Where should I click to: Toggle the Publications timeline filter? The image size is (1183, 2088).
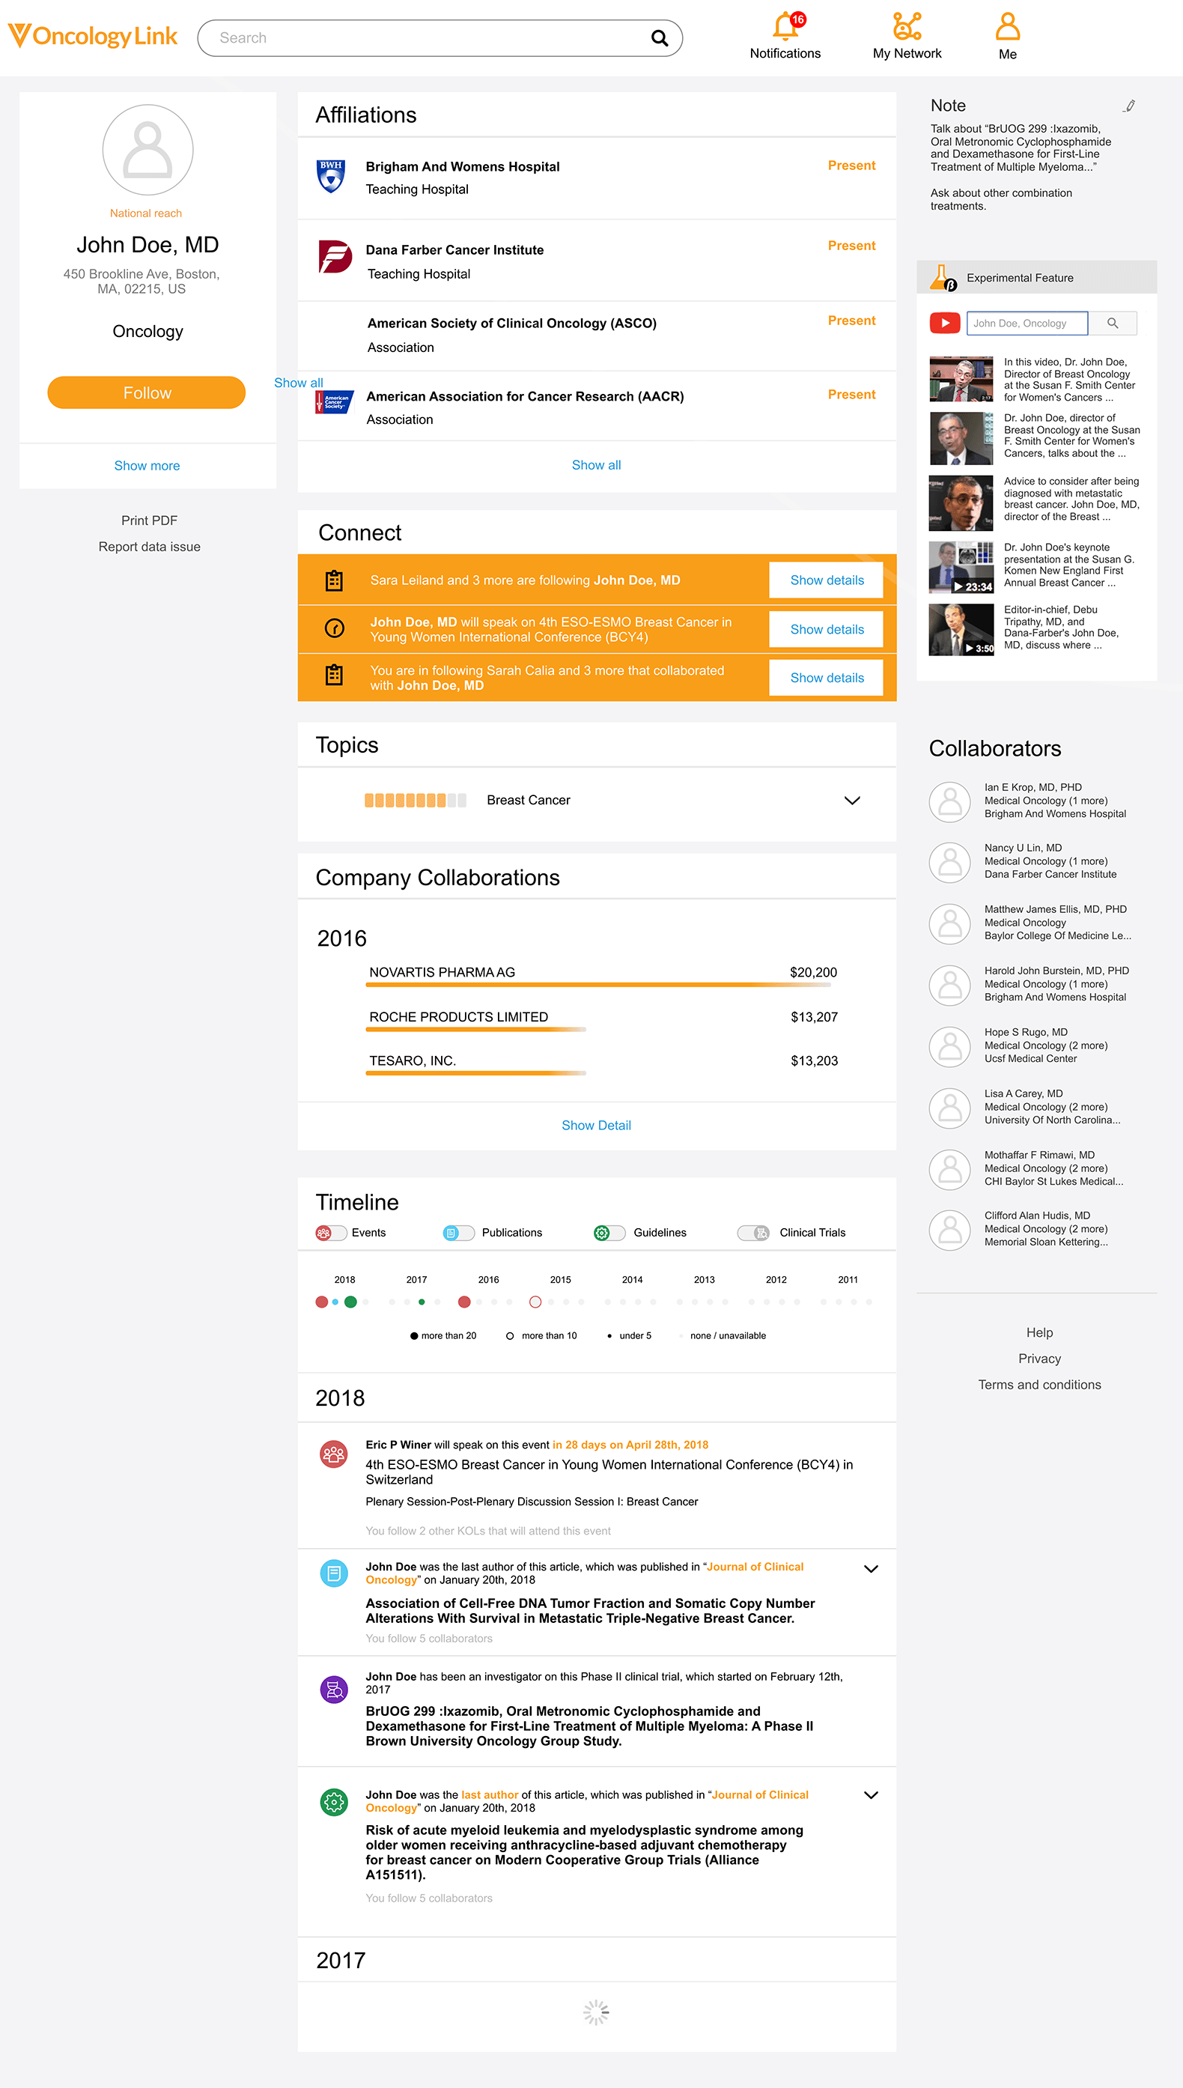(x=458, y=1233)
